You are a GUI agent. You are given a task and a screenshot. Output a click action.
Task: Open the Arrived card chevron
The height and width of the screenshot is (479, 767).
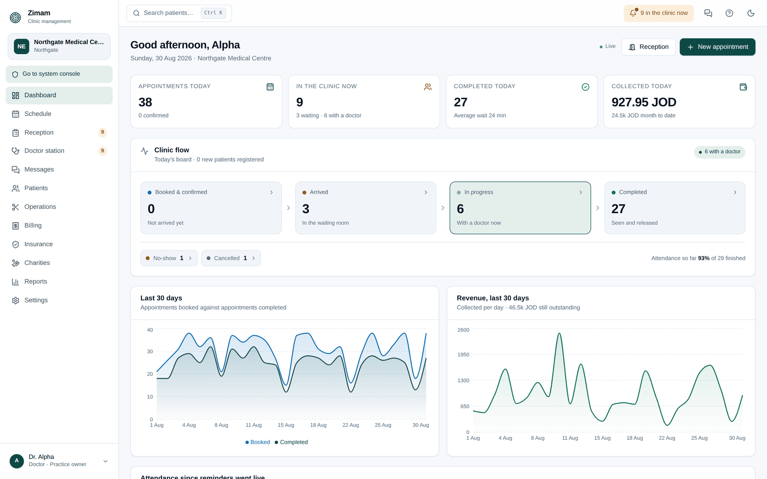click(x=426, y=192)
